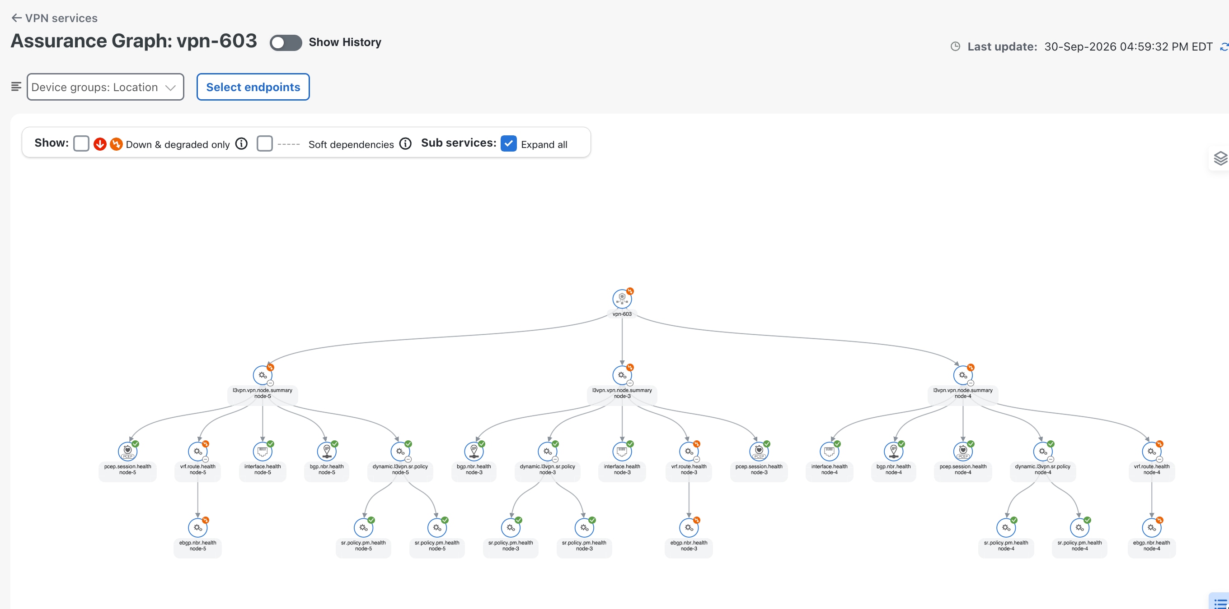The image size is (1229, 609).
Task: Open the Device groups: Location dropdown
Action: [x=105, y=87]
